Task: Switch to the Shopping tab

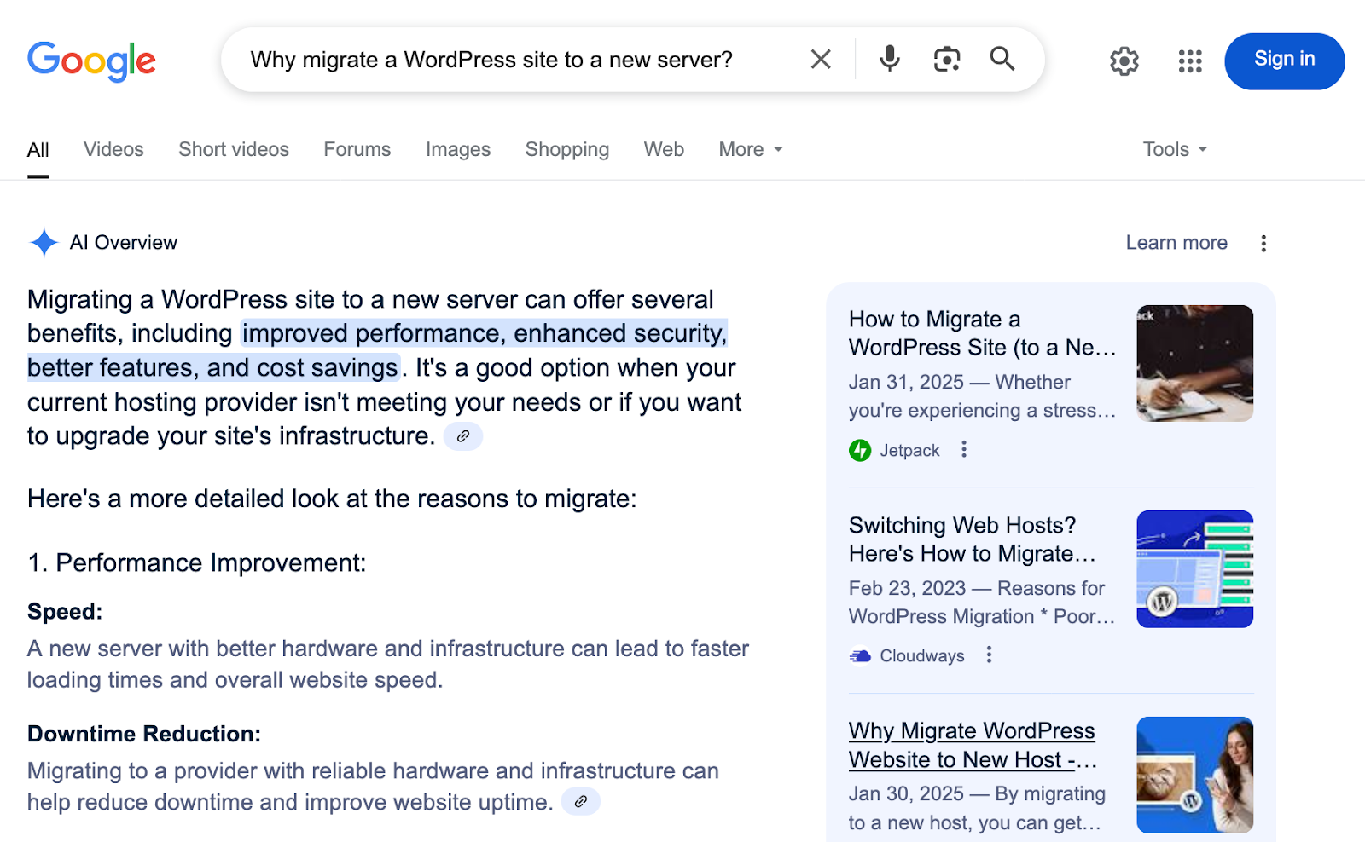Action: click(567, 149)
